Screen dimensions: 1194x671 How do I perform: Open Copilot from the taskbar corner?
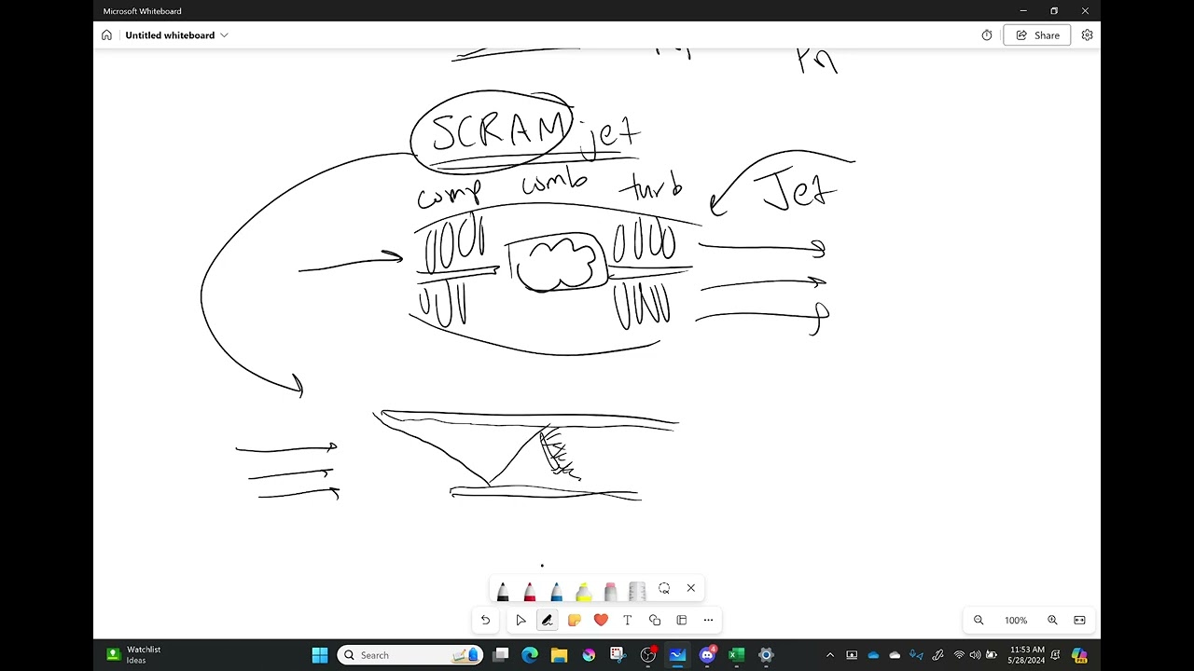(1079, 655)
